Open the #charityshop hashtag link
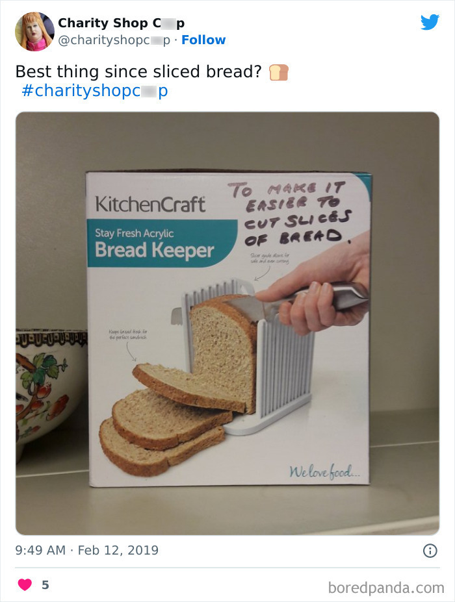Image resolution: width=455 pixels, height=602 pixels. [95, 91]
